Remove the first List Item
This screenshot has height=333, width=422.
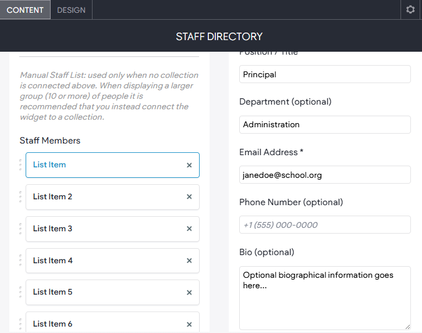tap(189, 165)
